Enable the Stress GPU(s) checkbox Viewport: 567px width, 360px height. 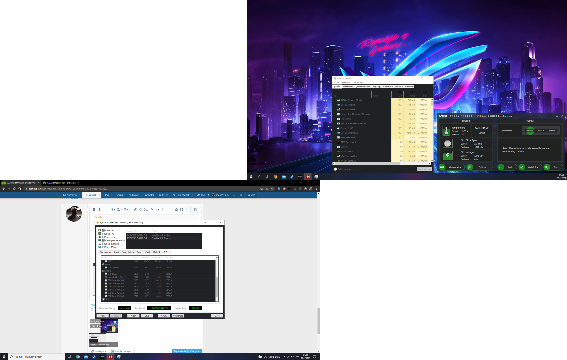point(104,247)
